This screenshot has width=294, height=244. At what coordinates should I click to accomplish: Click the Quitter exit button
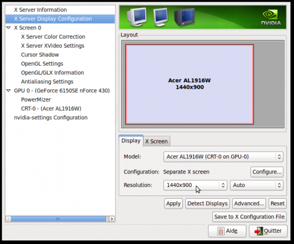click(x=268, y=231)
